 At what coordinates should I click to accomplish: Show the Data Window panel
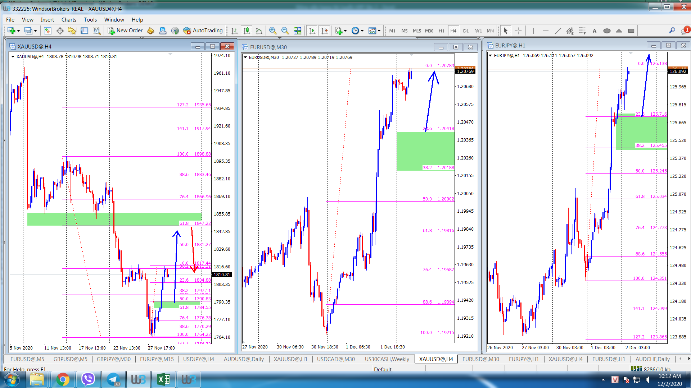60,31
